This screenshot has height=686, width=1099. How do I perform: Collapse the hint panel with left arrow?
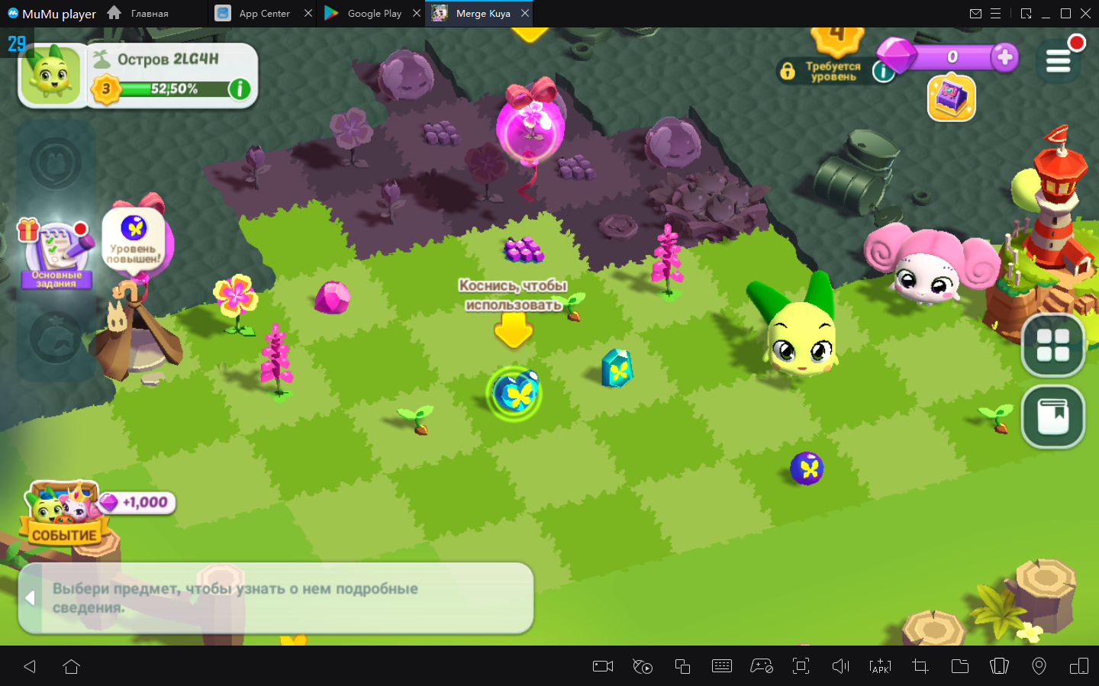point(31,597)
